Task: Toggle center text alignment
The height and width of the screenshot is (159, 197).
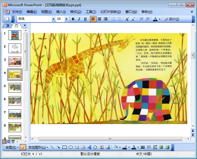Action: [x=99, y=19]
